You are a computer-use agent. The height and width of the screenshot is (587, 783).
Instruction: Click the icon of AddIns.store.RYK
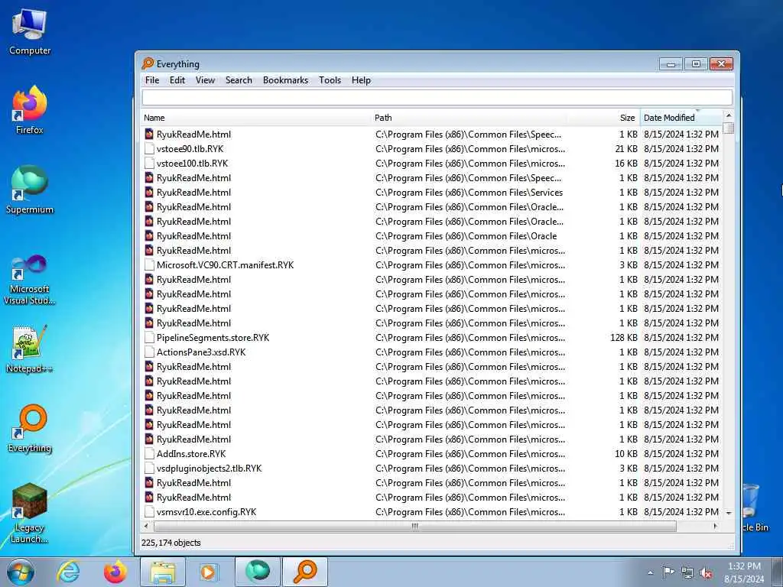tap(149, 454)
